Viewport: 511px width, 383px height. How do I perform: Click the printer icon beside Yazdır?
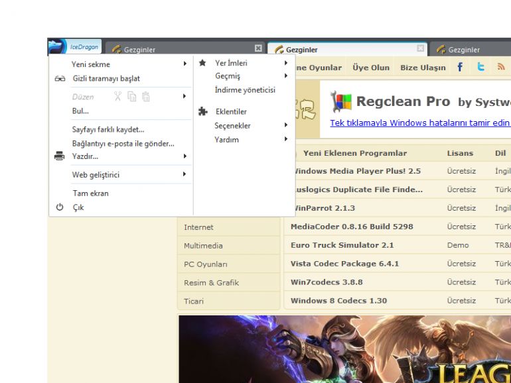tap(59, 156)
